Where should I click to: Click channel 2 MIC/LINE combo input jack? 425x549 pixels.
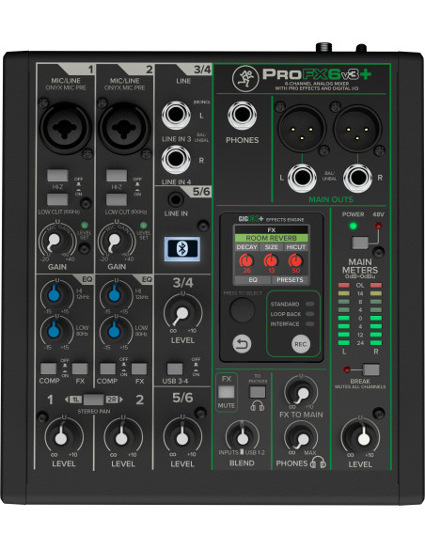[x=124, y=128]
